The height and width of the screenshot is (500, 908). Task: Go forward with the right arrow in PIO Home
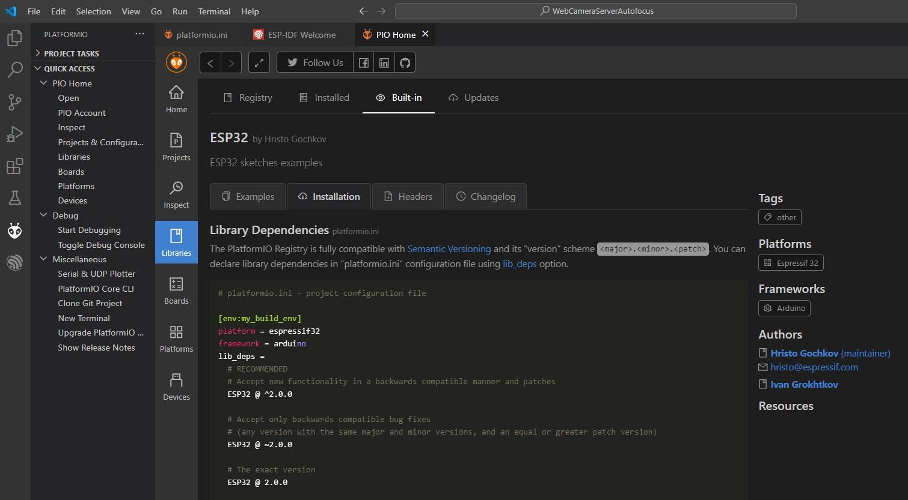point(232,62)
